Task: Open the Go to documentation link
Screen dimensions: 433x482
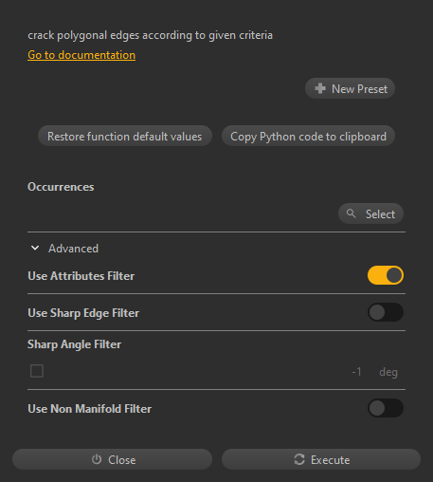Action: click(x=81, y=55)
